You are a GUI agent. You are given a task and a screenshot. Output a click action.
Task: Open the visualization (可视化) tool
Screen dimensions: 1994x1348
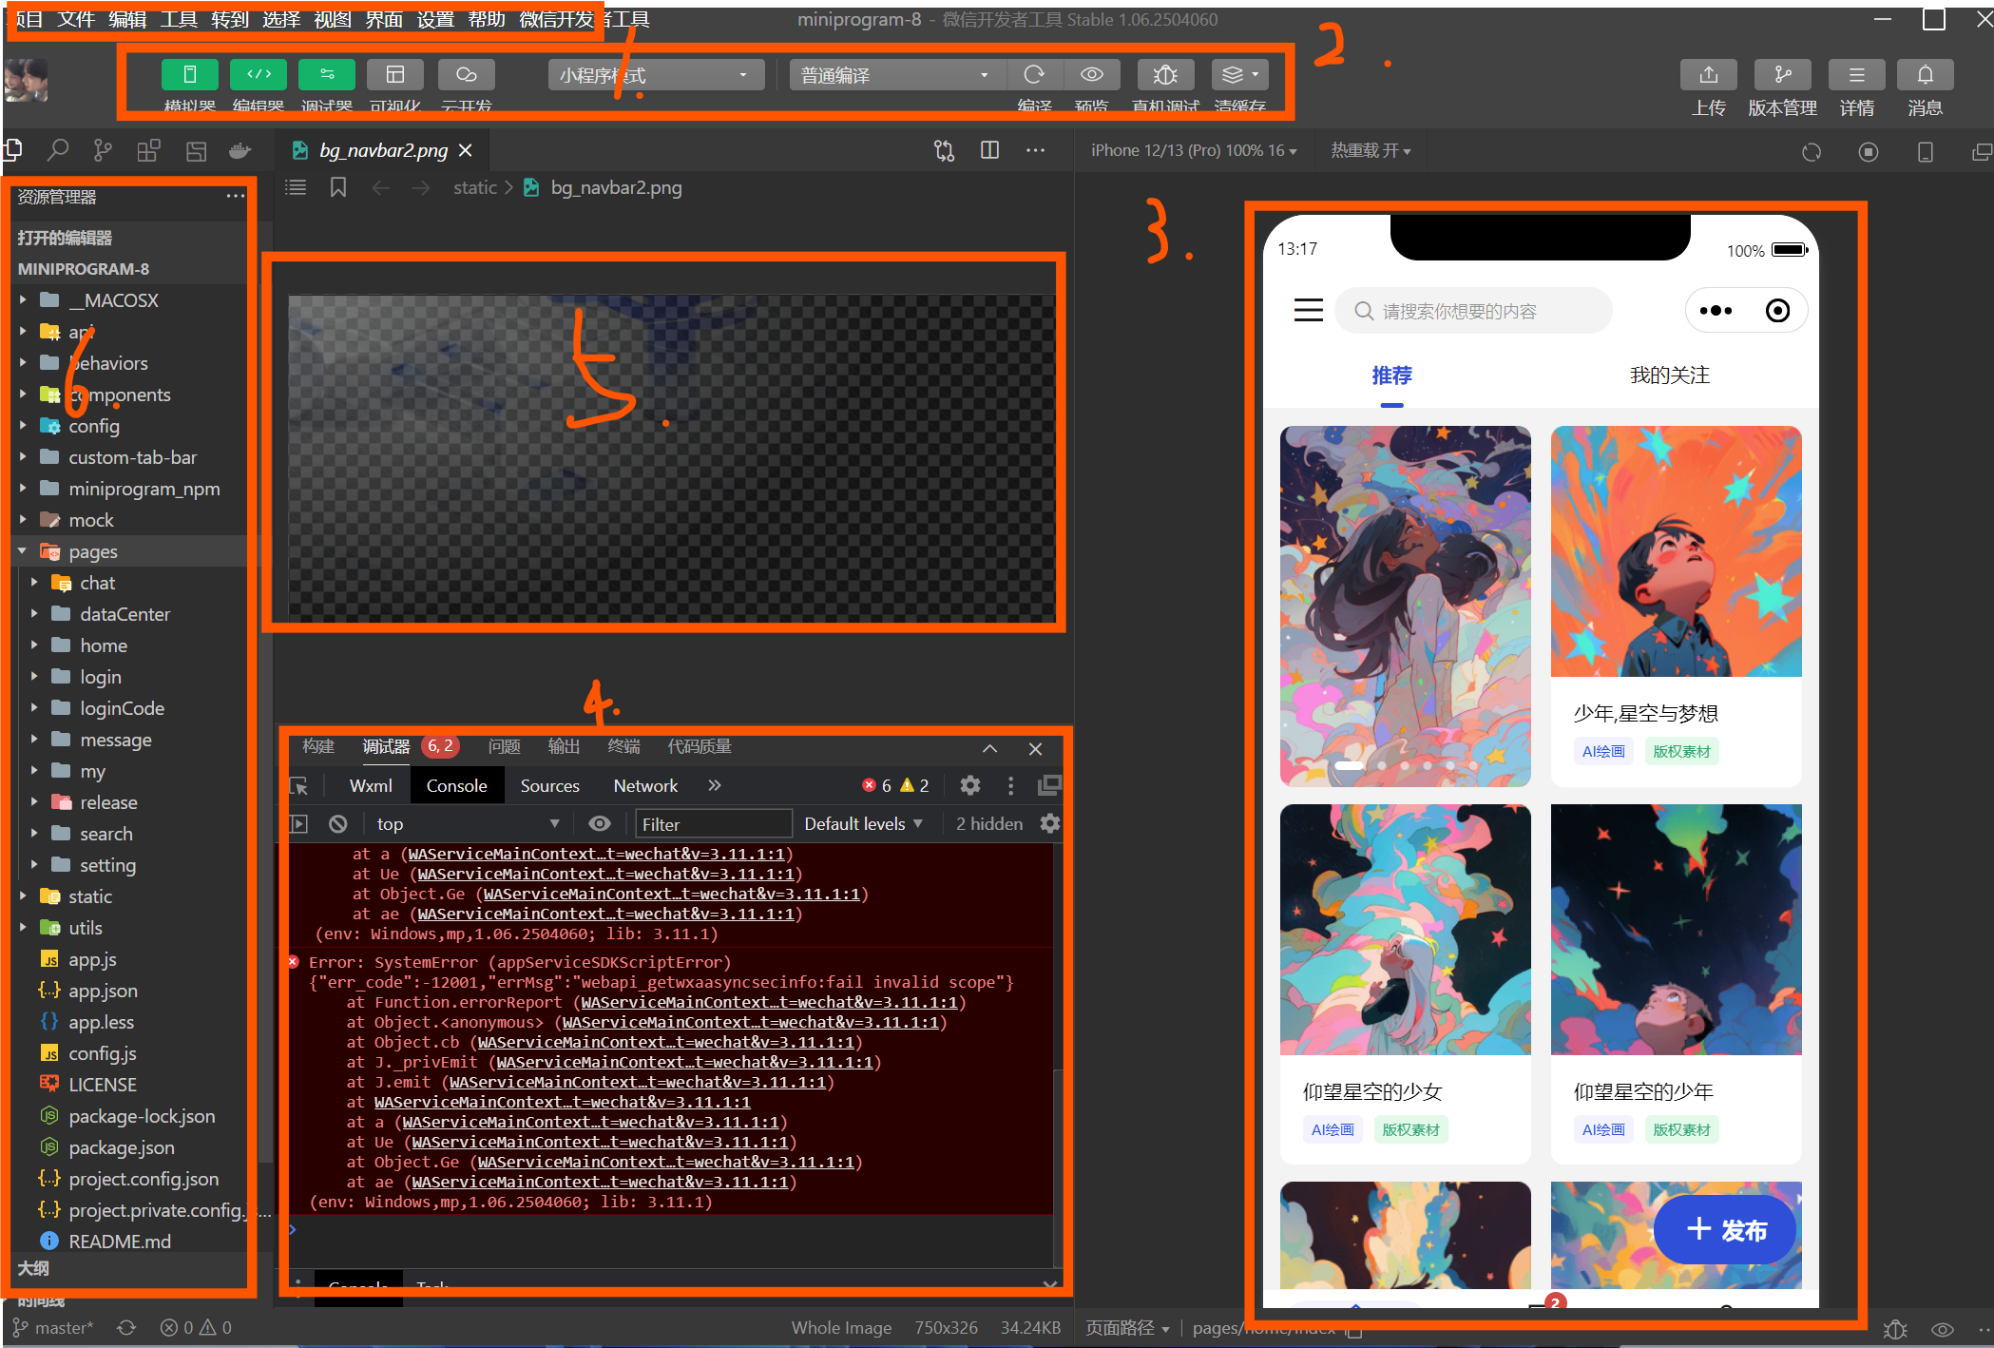click(395, 74)
